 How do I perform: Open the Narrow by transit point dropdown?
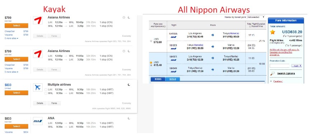click(256, 17)
